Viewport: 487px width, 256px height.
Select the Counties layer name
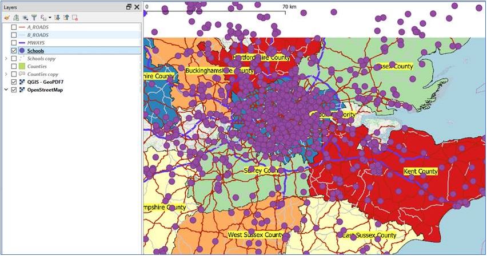tap(37, 66)
